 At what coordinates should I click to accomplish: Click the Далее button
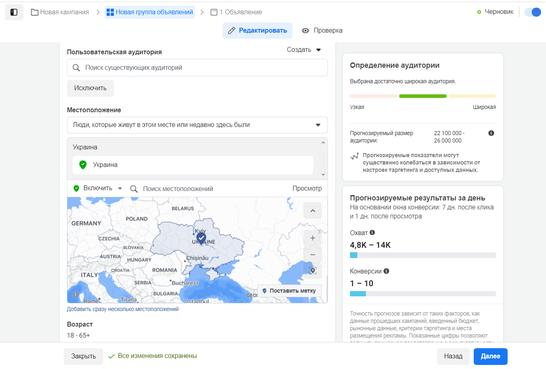pyautogui.click(x=490, y=356)
